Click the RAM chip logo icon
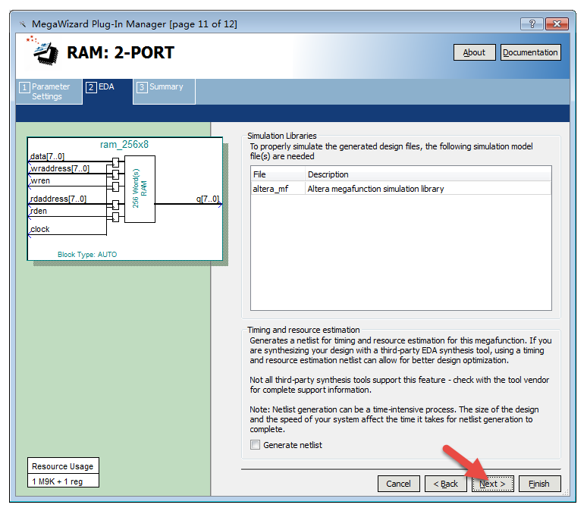 pos(44,52)
